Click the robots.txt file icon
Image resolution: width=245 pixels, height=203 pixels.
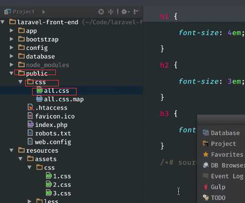[30, 133]
